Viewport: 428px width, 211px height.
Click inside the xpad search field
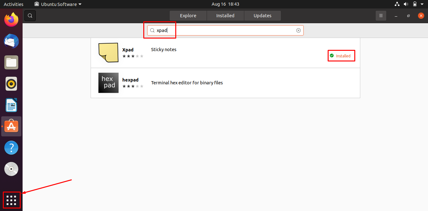tap(225, 30)
